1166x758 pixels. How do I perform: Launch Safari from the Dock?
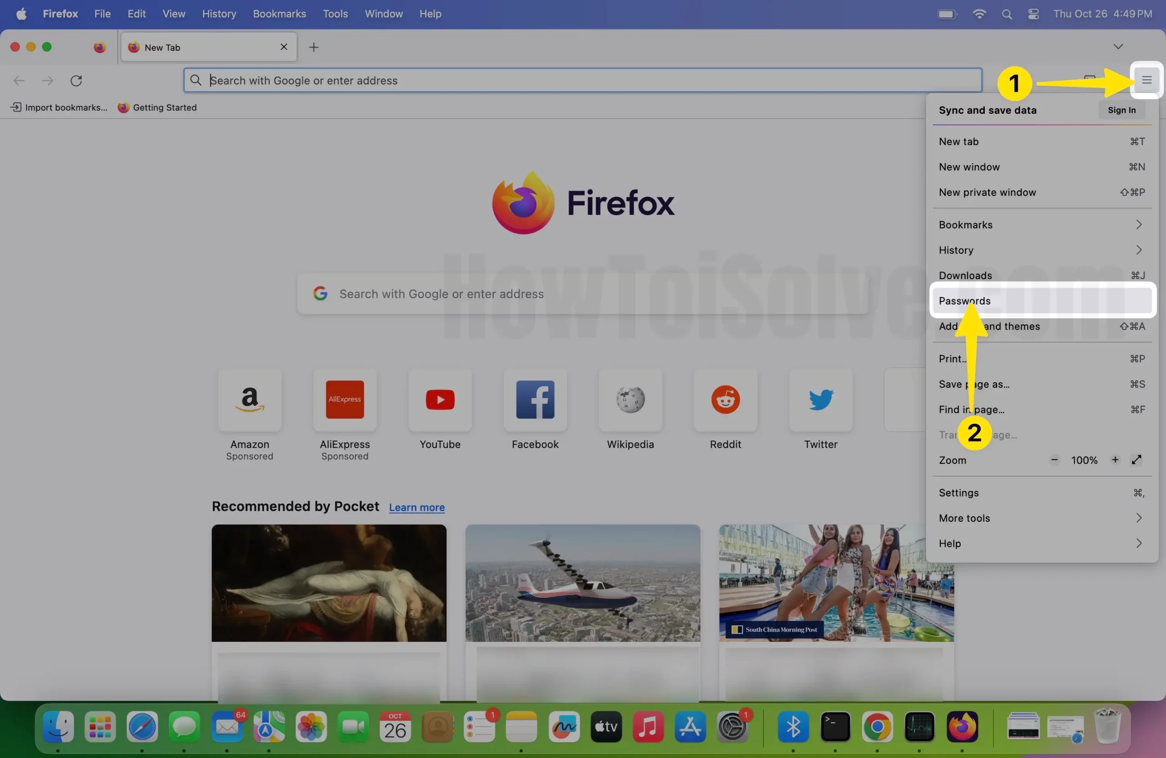(142, 727)
